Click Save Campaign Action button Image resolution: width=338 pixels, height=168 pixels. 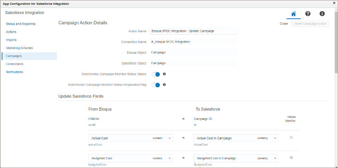click(310, 23)
